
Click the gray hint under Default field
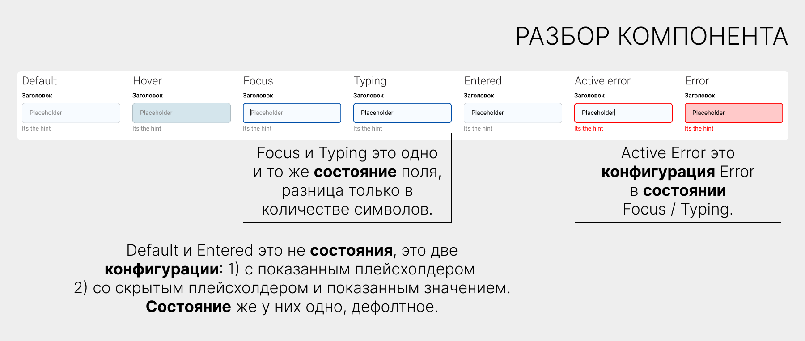pos(36,129)
